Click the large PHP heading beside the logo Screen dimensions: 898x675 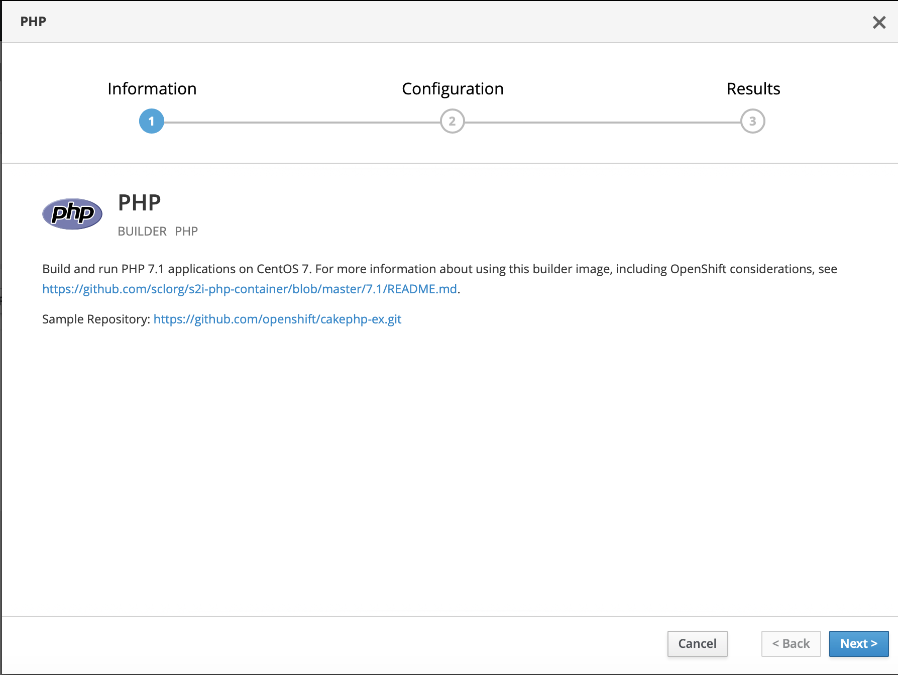pyautogui.click(x=139, y=203)
